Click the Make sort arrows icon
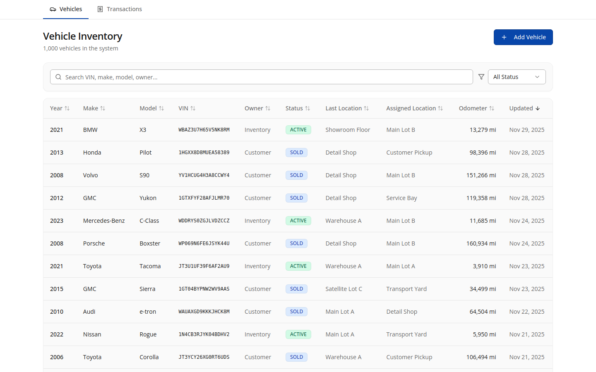The image size is (596, 372). 103,108
